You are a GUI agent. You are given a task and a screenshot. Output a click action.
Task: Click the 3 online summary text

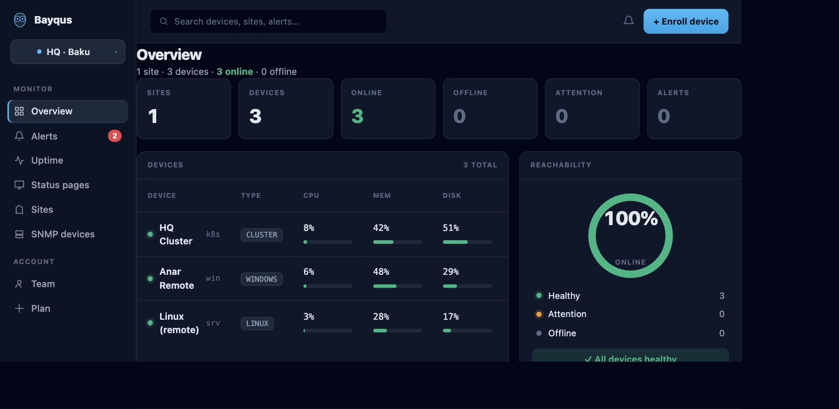click(x=235, y=72)
